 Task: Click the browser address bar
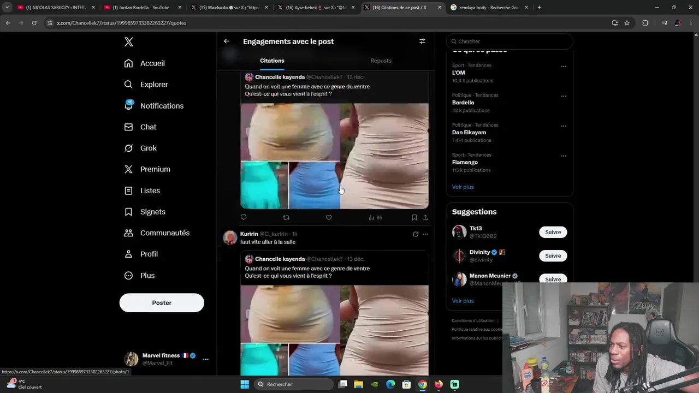tap(328, 23)
